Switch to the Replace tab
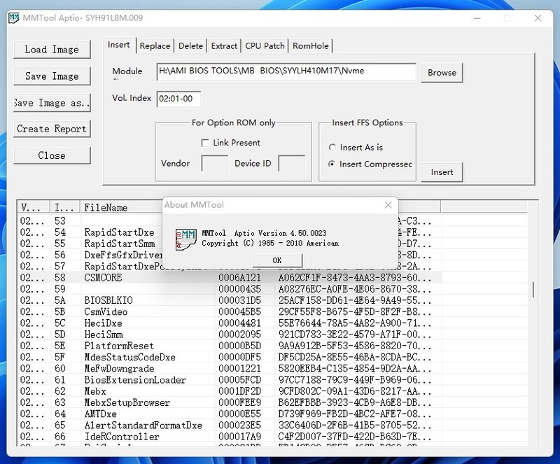 click(155, 46)
